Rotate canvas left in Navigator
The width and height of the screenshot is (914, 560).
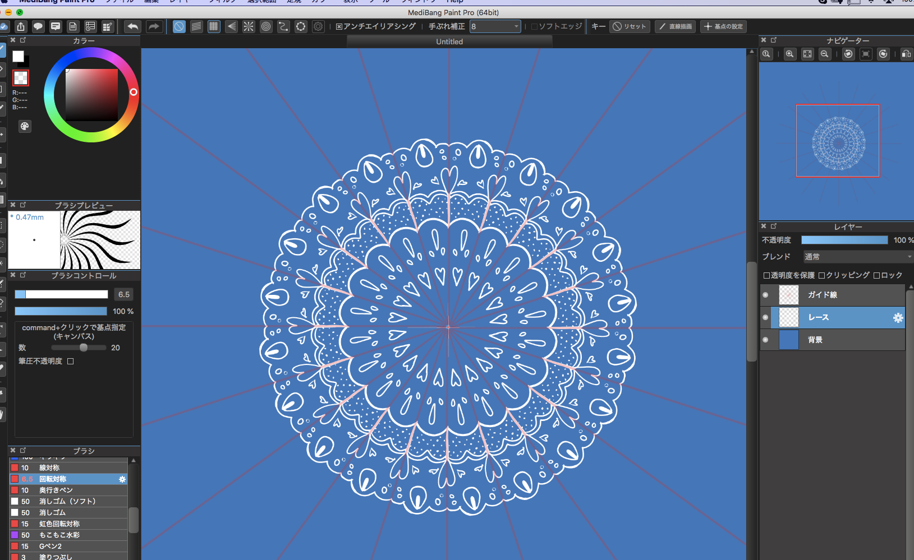(x=848, y=54)
